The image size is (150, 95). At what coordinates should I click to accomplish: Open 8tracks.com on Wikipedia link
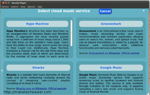31,88
